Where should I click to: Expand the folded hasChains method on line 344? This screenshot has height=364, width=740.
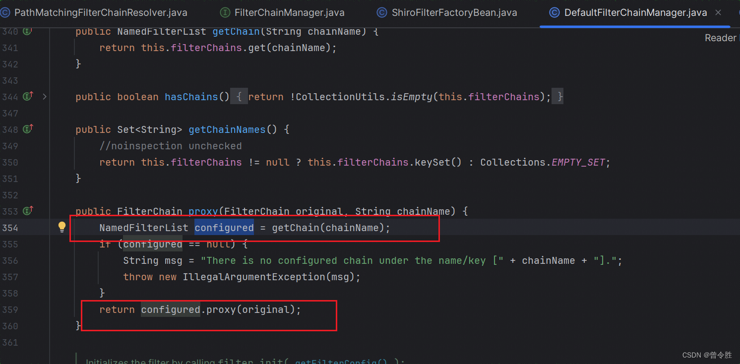pyautogui.click(x=45, y=97)
